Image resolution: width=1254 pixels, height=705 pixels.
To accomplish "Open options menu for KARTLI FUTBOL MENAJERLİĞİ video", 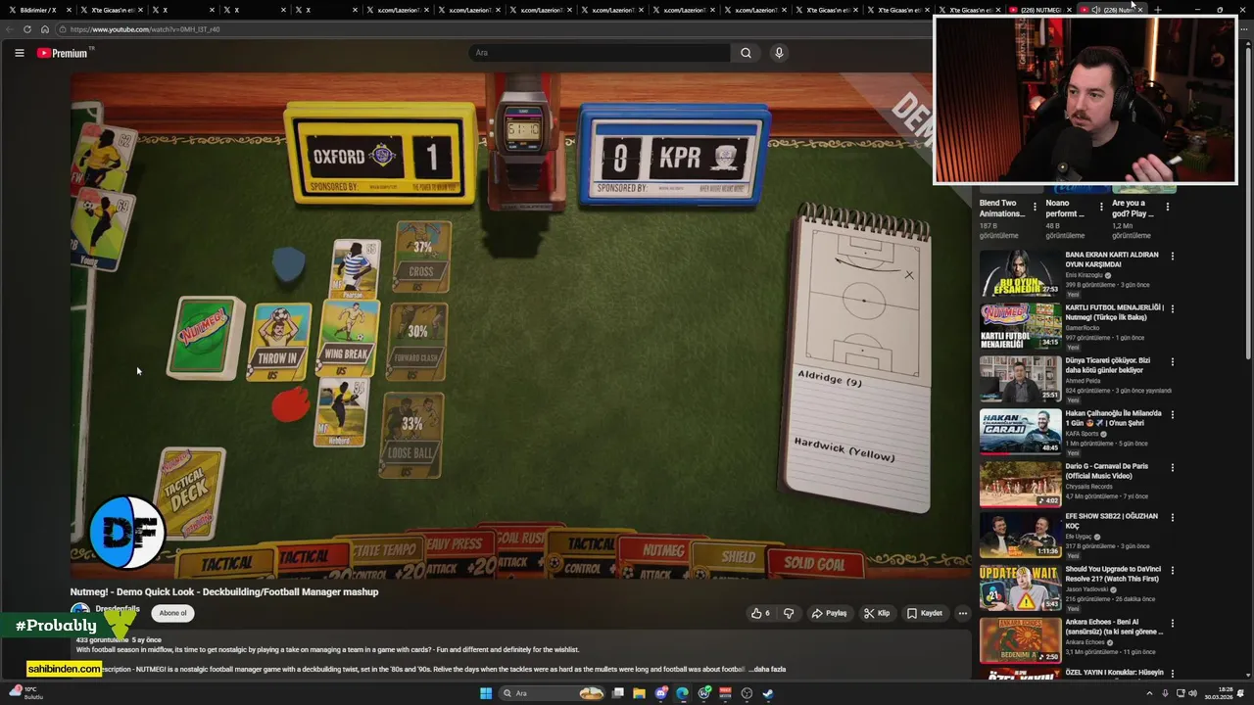I will pyautogui.click(x=1172, y=309).
